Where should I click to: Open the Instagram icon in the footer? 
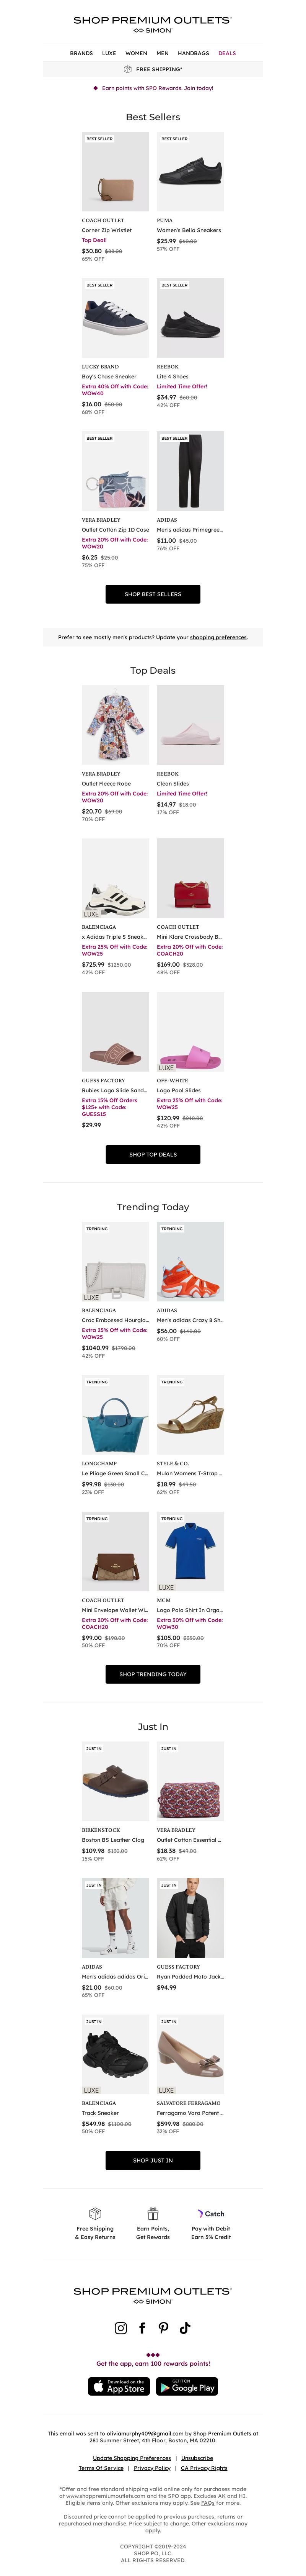[121, 2328]
